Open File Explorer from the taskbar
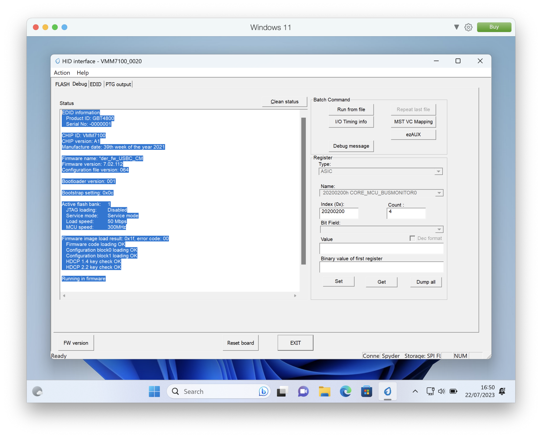The width and height of the screenshot is (542, 438). (324, 391)
